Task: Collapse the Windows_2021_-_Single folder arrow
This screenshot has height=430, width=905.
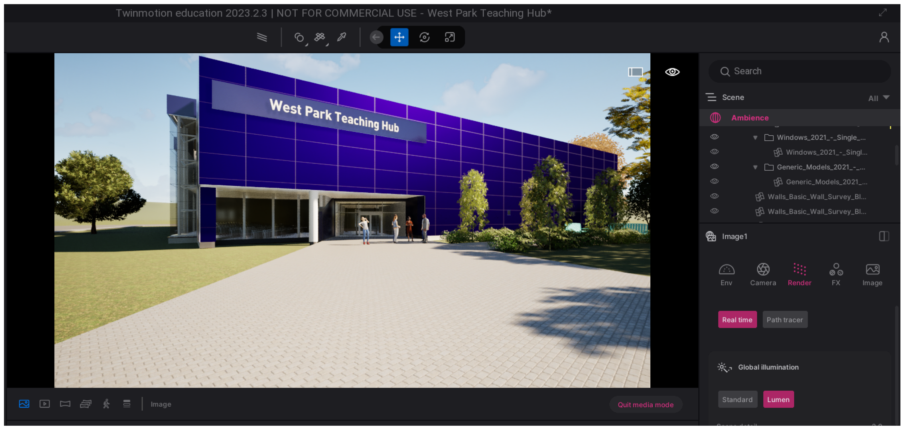Action: [755, 138]
